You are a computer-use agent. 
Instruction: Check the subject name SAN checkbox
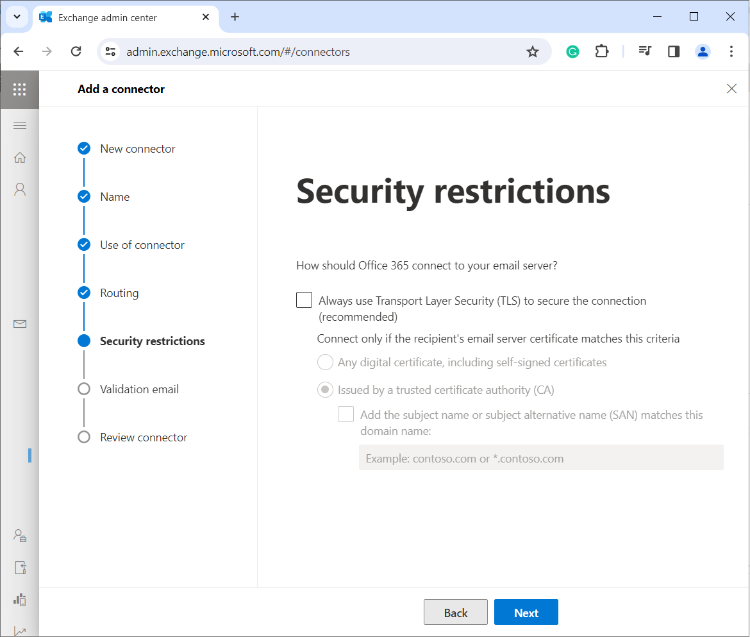point(346,414)
